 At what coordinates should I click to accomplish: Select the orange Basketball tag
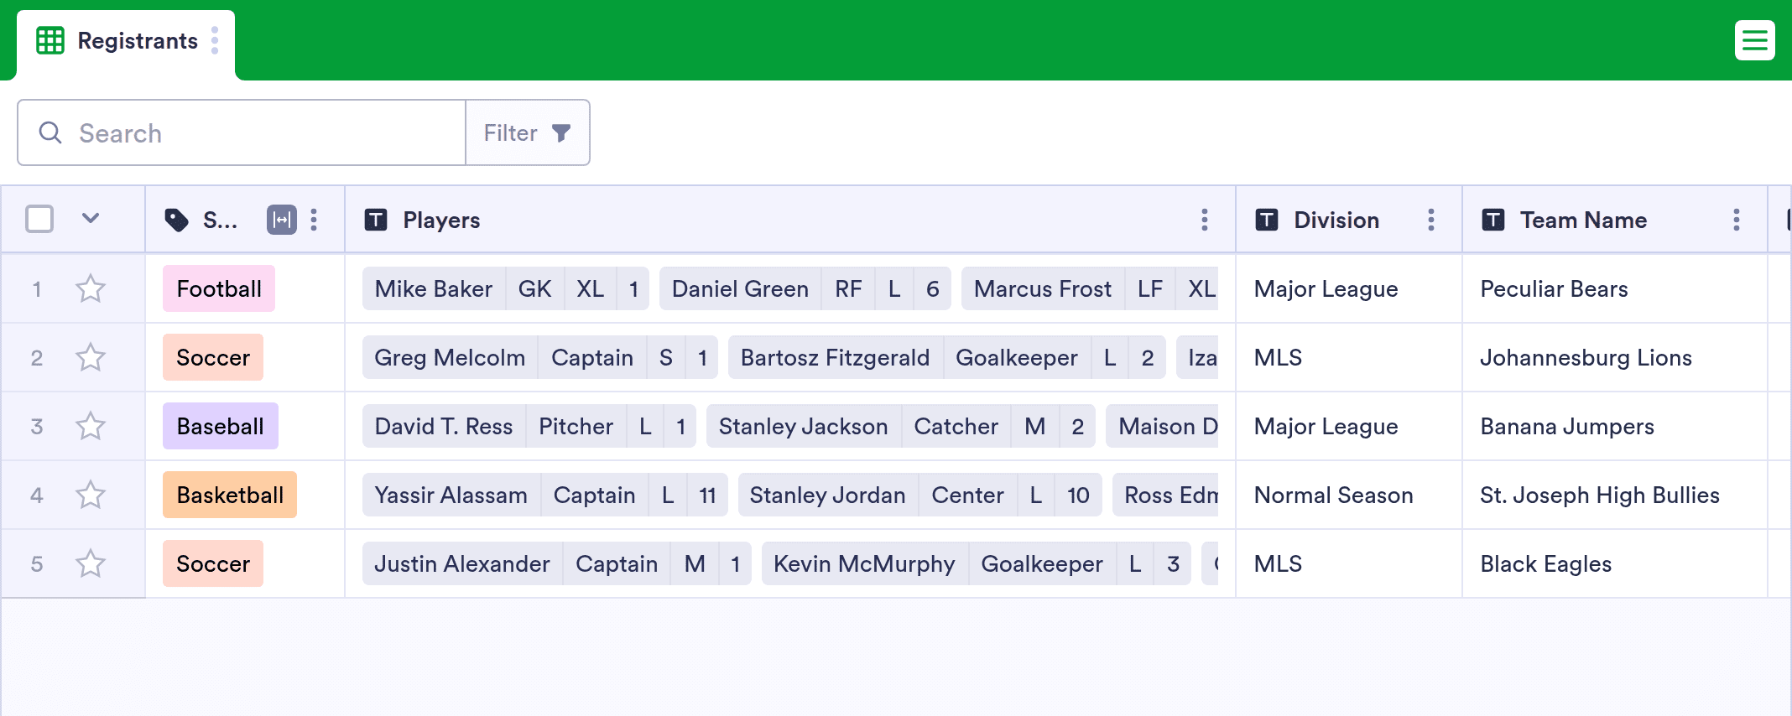click(x=230, y=495)
